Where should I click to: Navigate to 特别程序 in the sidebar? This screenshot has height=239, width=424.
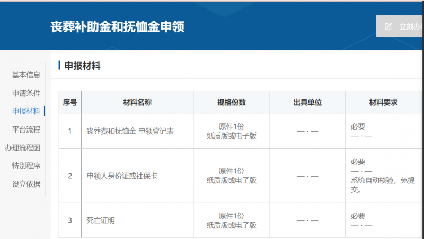click(x=26, y=166)
